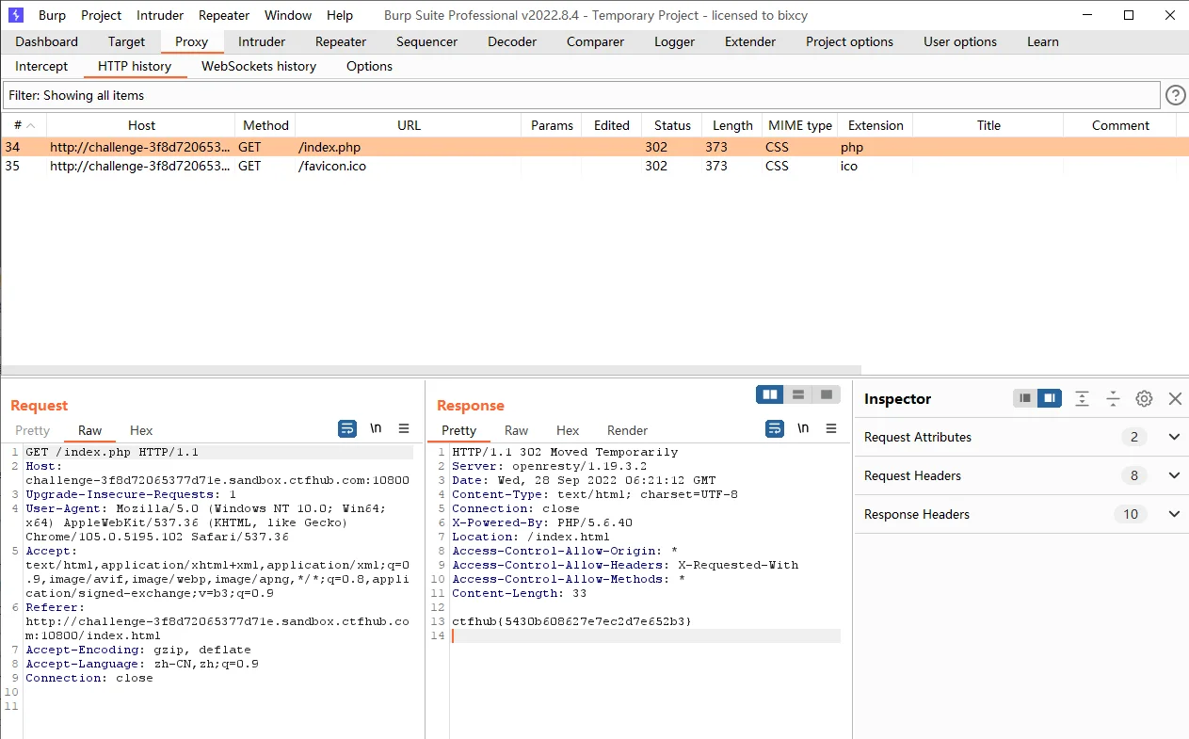
Task: Open the Response pane hamburger menu icon
Action: [x=831, y=428]
